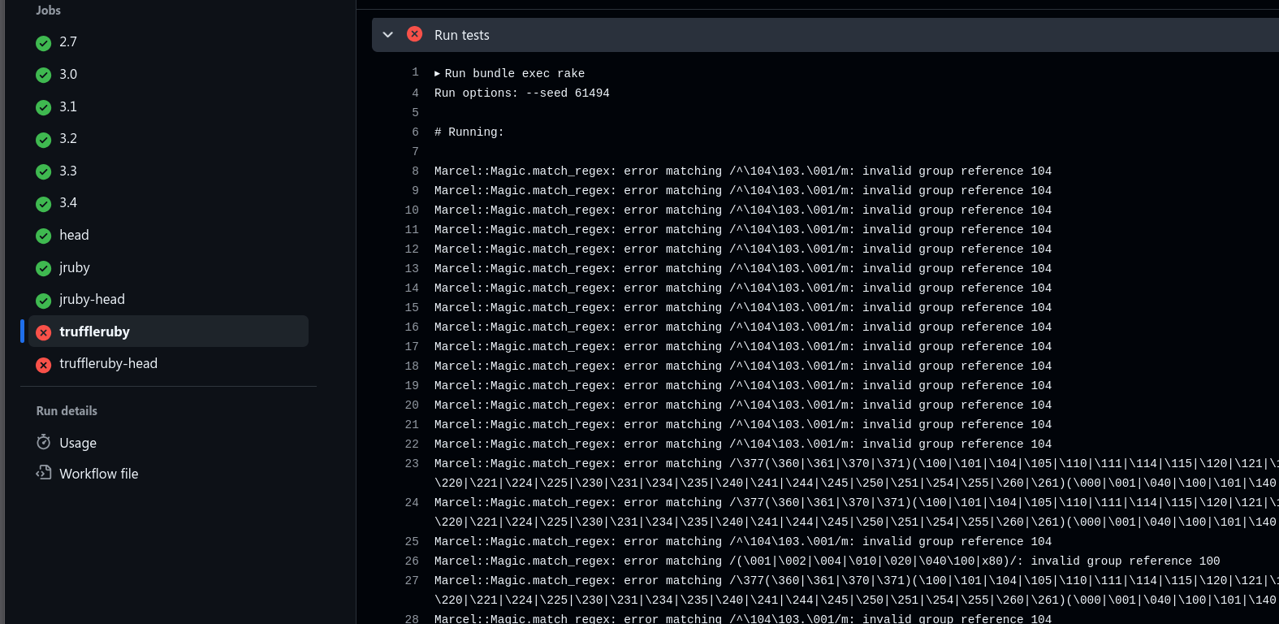
Task: Click the red failed icon on truffleruby job
Action: click(x=44, y=332)
